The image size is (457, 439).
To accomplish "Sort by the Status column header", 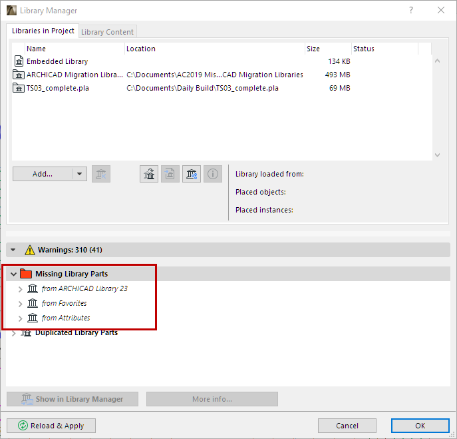I will (x=384, y=49).
